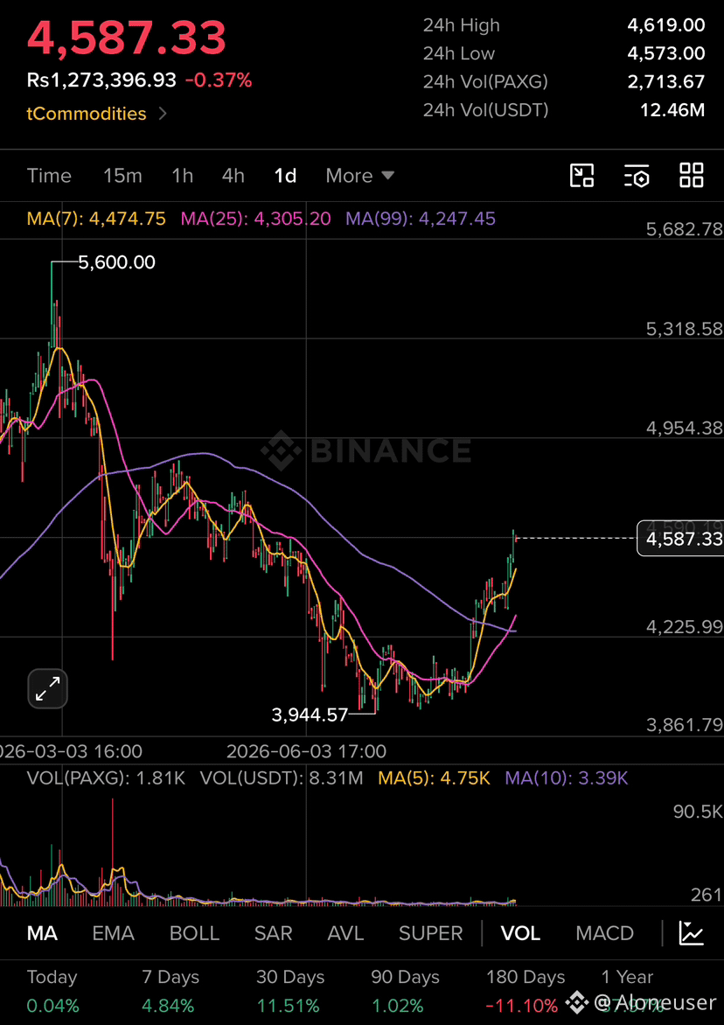Toggle the MA indicator
The width and height of the screenshot is (724, 1025).
(43, 933)
